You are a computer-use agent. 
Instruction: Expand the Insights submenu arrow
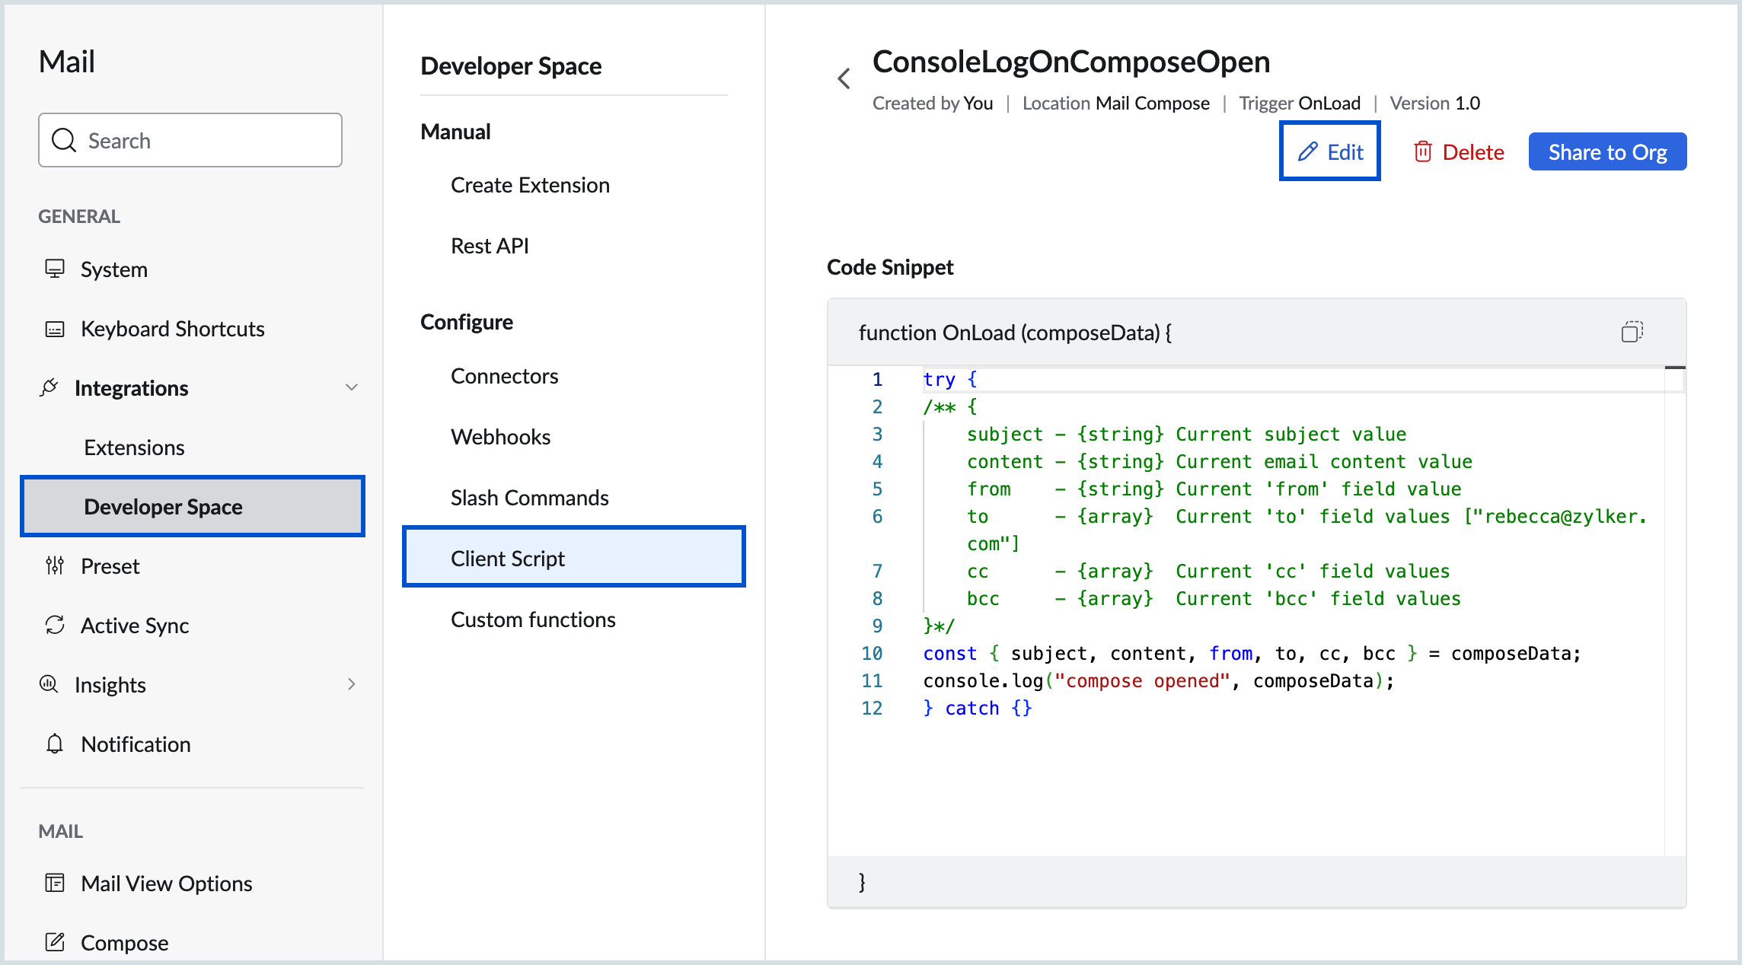tap(351, 684)
